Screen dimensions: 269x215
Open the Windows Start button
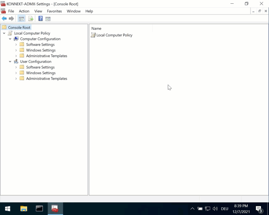pos(7,209)
